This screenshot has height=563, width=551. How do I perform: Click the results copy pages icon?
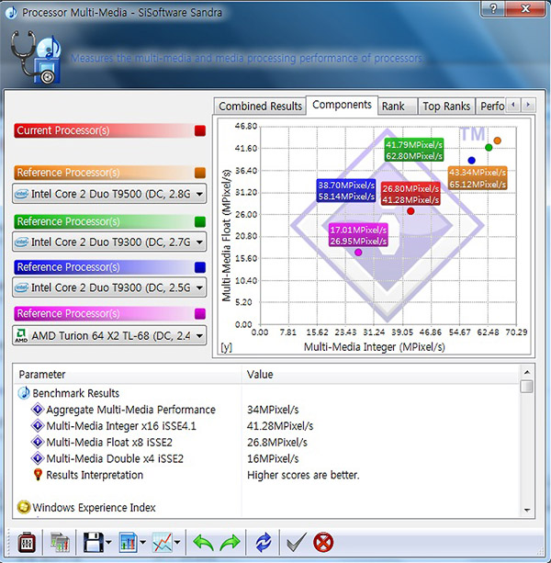pos(60,543)
